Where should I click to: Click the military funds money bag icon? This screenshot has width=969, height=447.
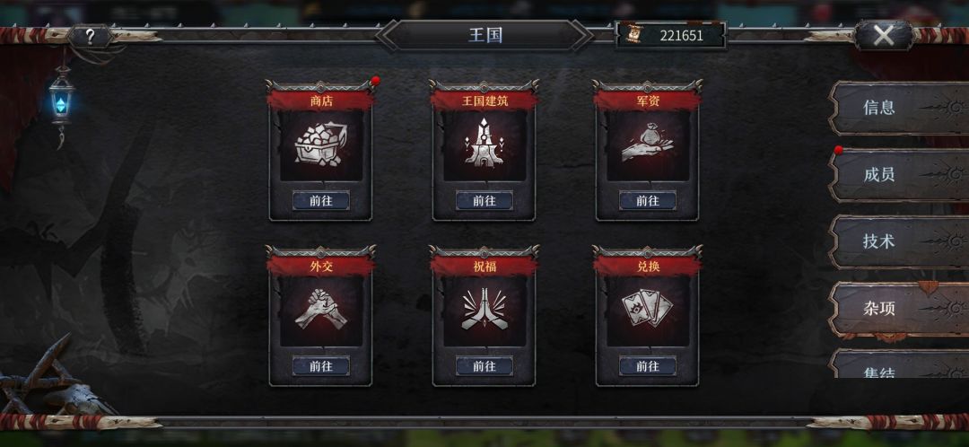click(x=647, y=144)
